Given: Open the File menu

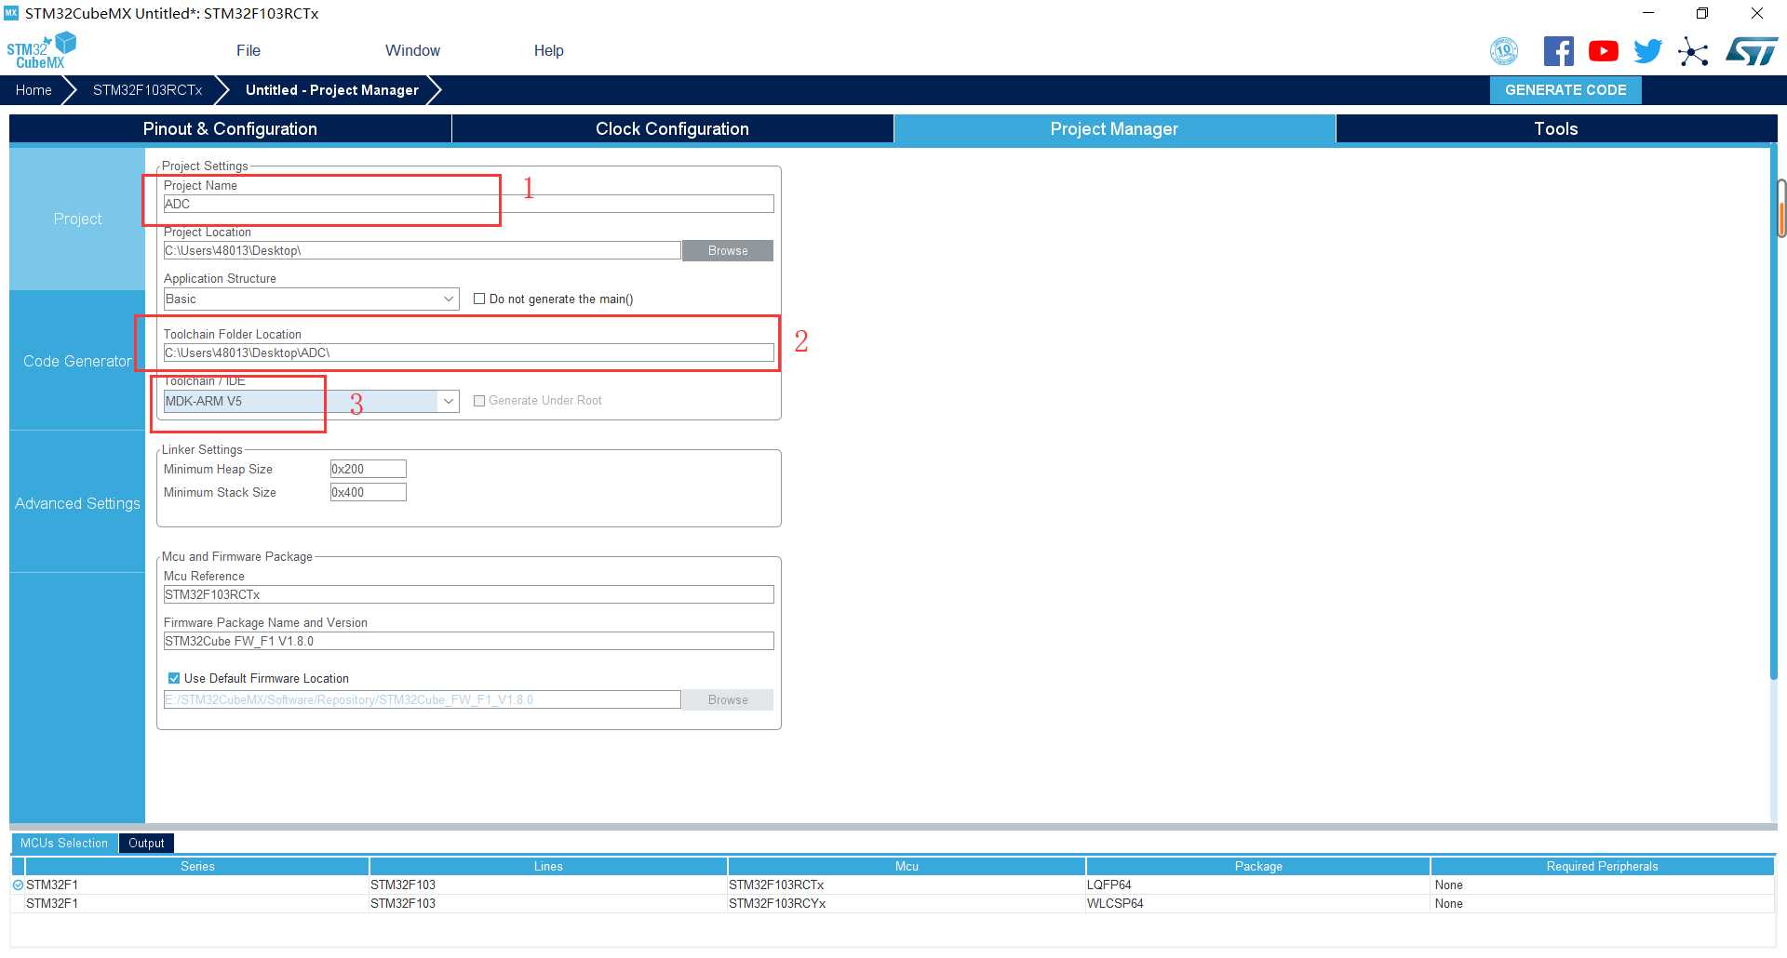Looking at the screenshot, I should [x=249, y=50].
